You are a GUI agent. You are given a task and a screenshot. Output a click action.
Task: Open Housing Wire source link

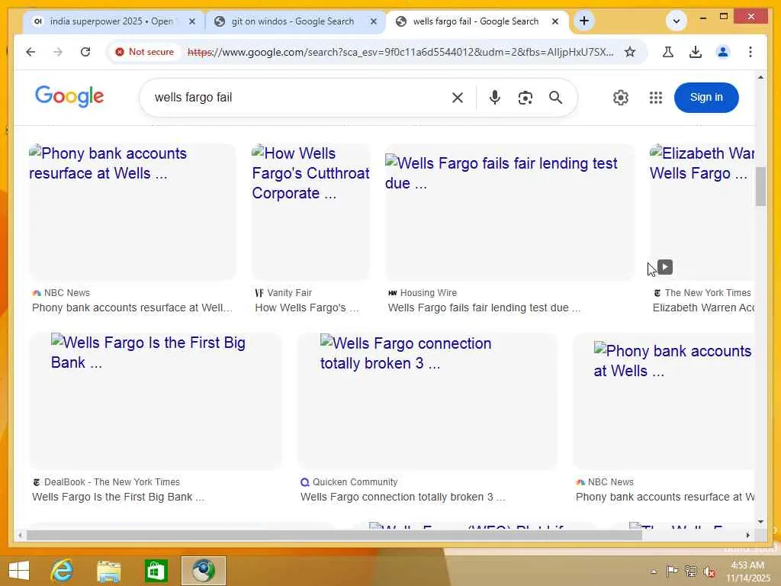pos(423,293)
